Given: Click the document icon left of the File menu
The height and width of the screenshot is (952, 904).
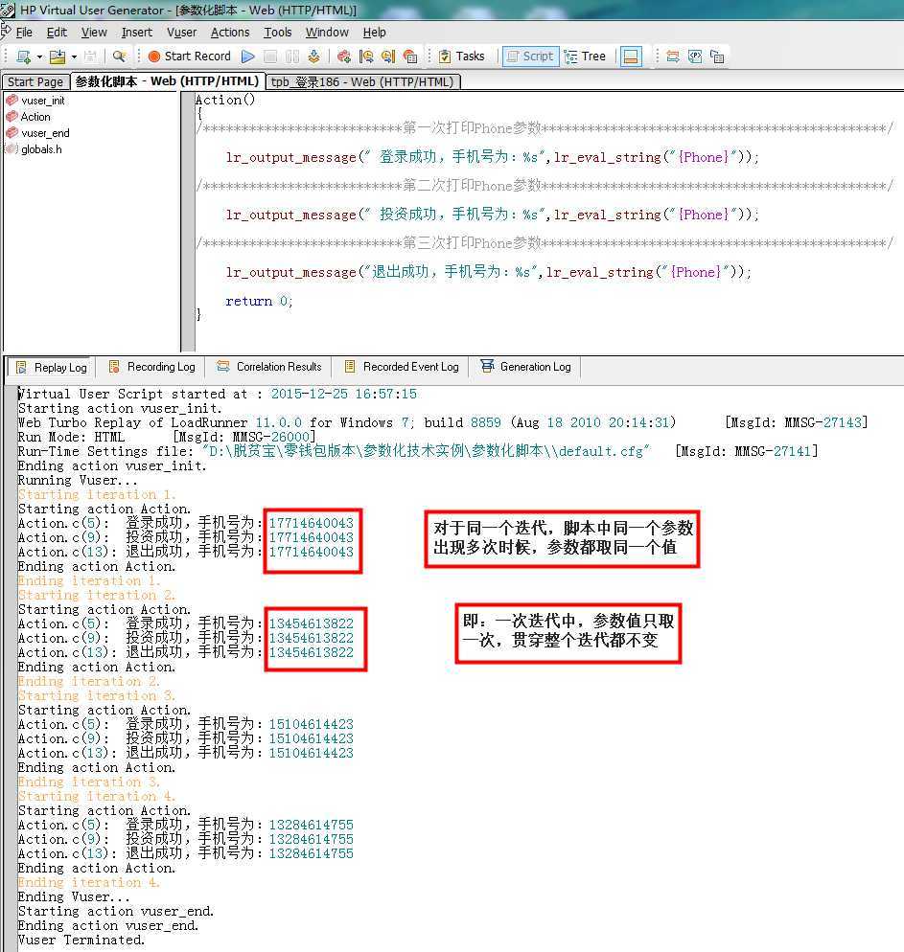Looking at the screenshot, I should point(6,31).
